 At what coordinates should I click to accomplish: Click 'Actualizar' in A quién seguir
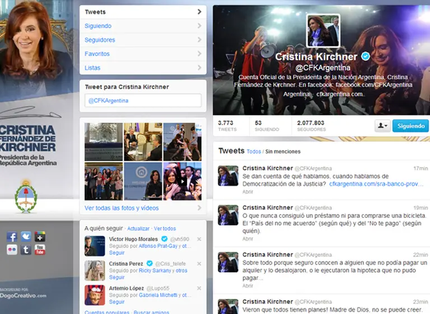(x=138, y=229)
